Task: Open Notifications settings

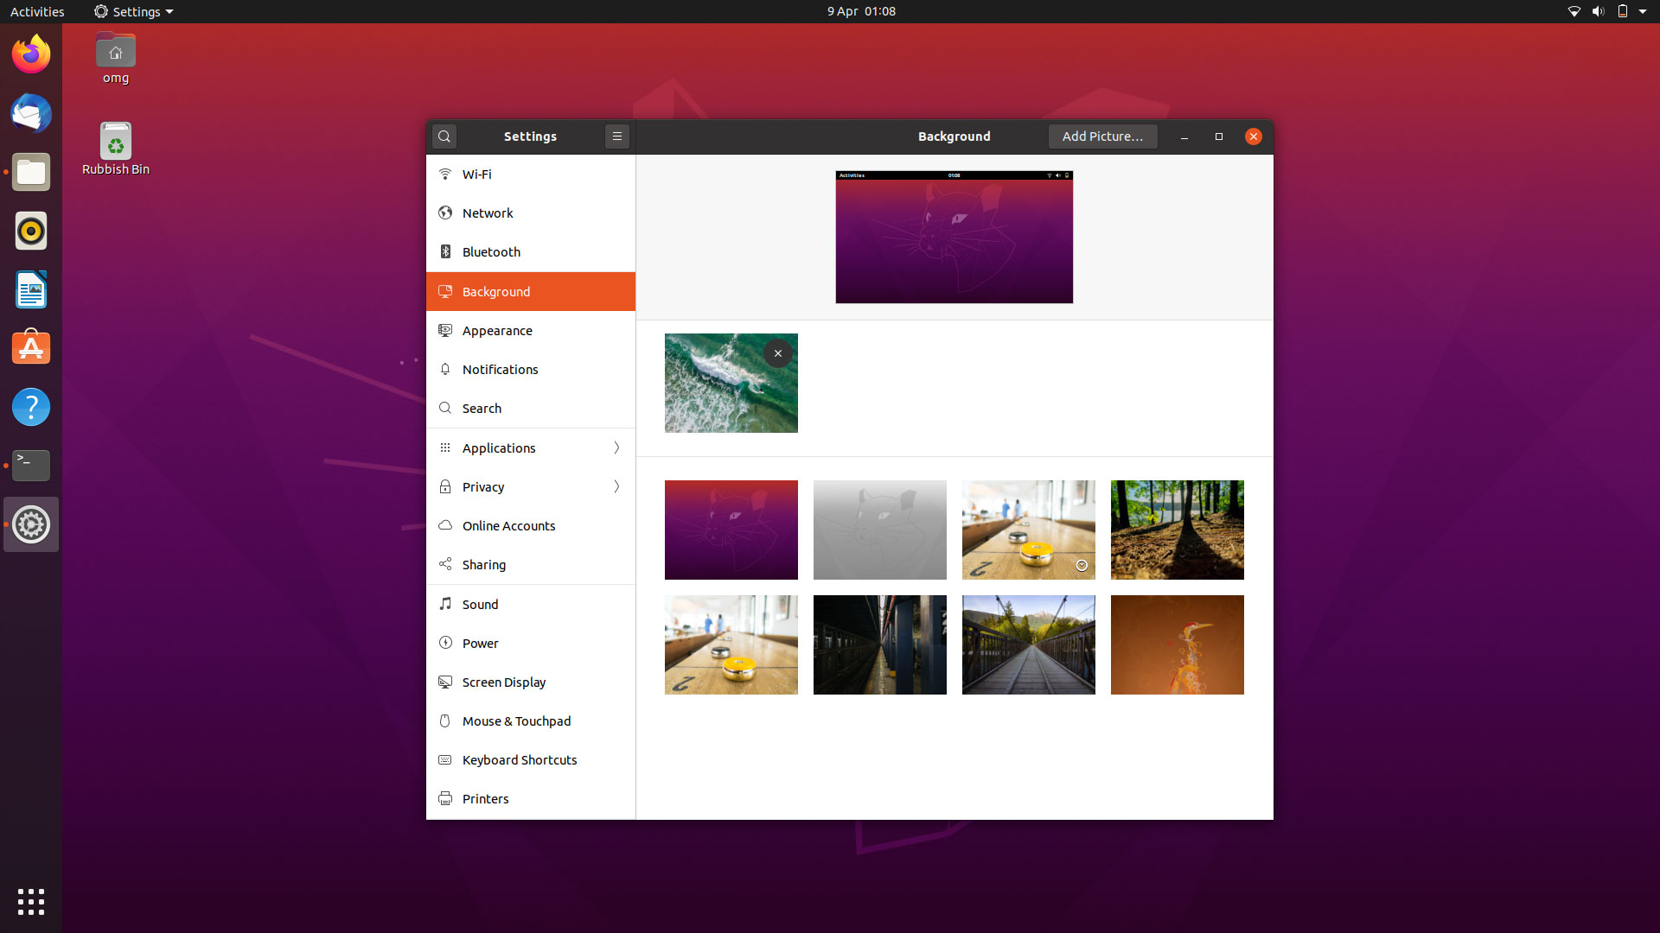Action: click(x=531, y=369)
